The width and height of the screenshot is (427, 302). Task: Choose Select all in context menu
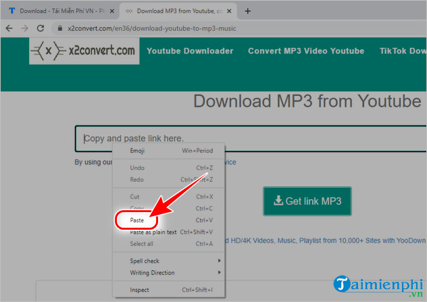[x=169, y=244]
